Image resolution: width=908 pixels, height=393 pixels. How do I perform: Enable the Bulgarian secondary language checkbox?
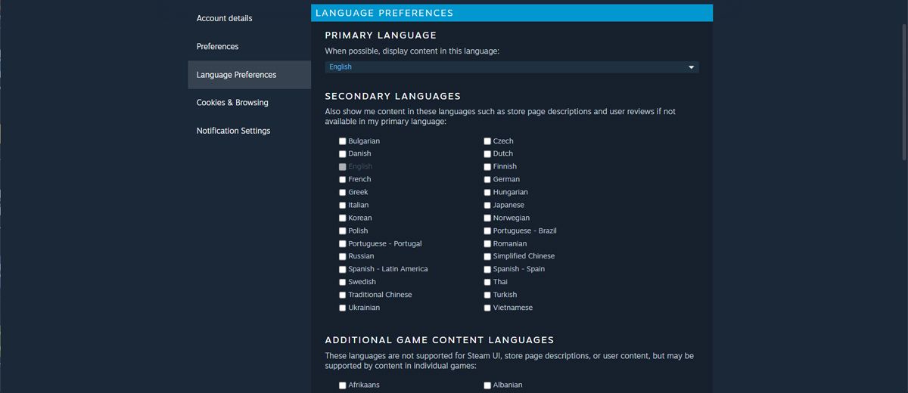point(343,141)
